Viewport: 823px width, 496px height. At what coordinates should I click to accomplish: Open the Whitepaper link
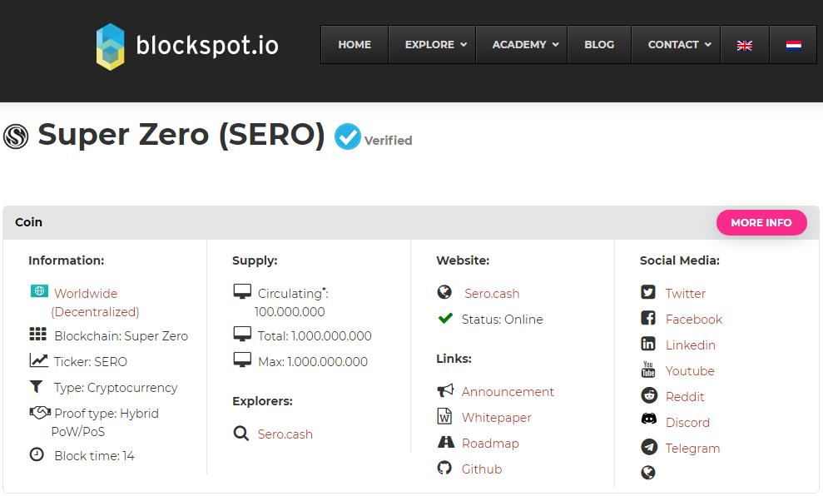[497, 417]
